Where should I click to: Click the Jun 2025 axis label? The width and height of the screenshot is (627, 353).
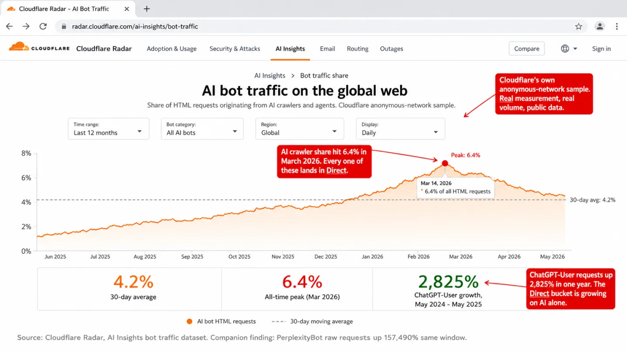coord(55,257)
